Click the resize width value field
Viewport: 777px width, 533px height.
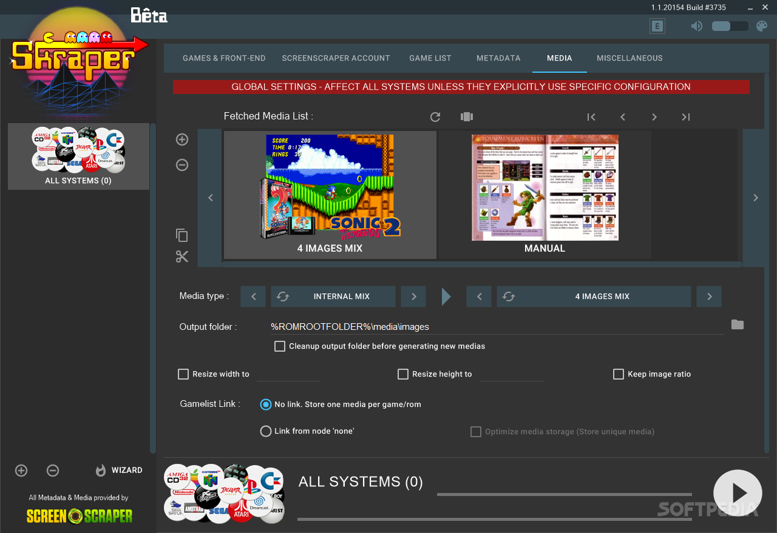[288, 374]
